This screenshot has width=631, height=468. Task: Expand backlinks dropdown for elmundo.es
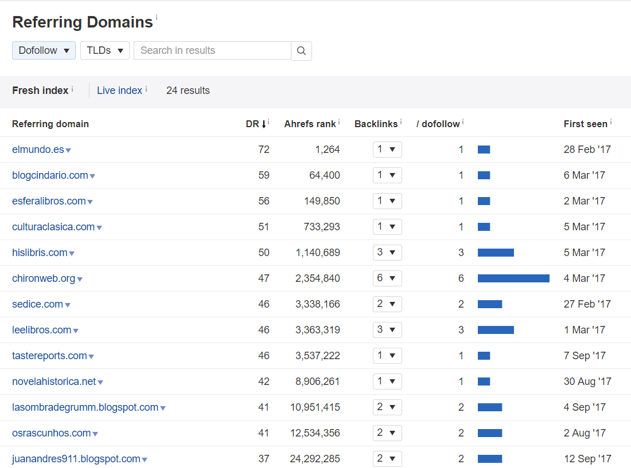tap(387, 150)
